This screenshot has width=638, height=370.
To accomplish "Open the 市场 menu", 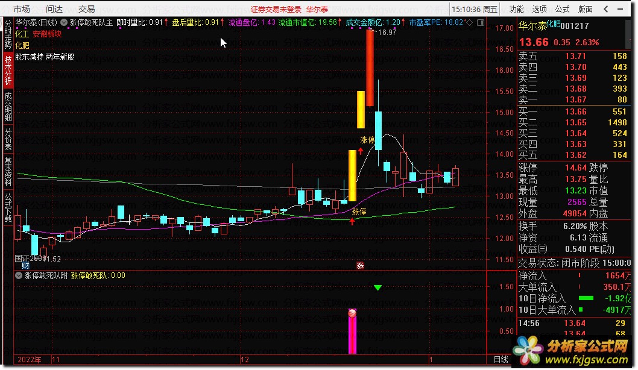I will pyautogui.click(x=22, y=9).
